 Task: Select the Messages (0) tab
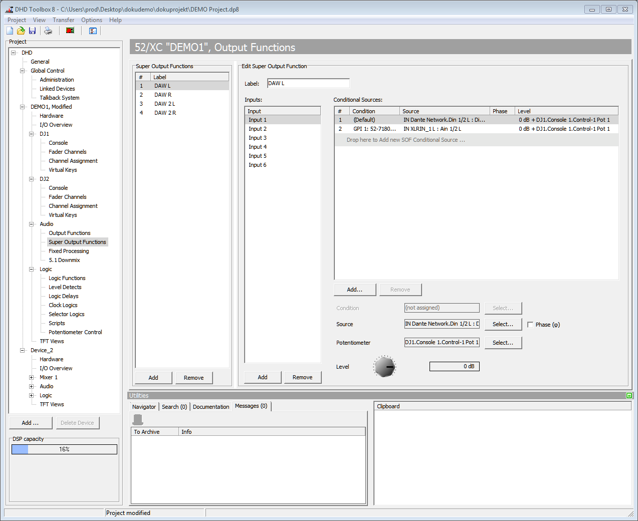pyautogui.click(x=251, y=406)
